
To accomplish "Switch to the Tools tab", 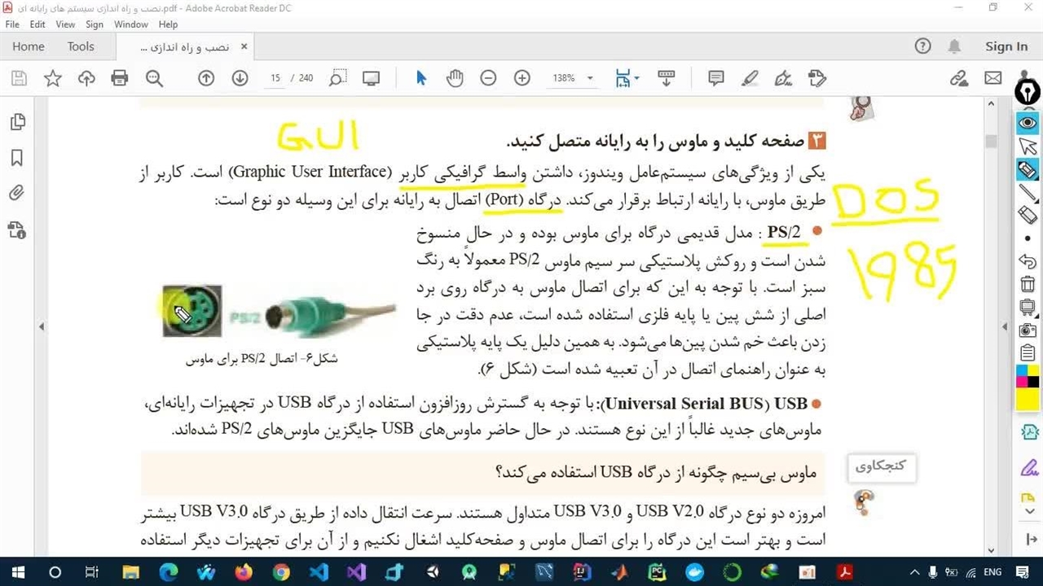I will (x=81, y=46).
